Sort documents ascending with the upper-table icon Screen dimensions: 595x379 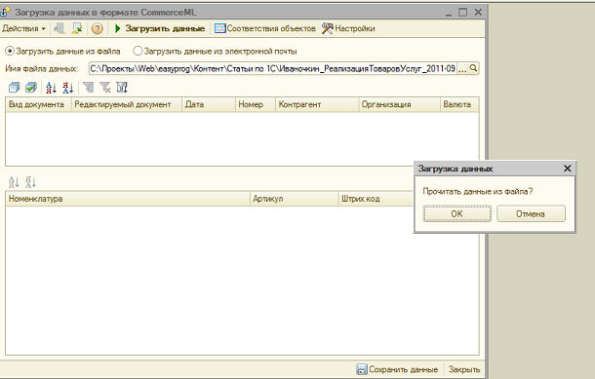pos(51,88)
